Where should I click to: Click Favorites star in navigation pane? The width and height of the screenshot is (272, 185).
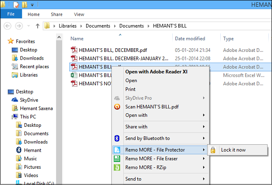[x=10, y=41]
